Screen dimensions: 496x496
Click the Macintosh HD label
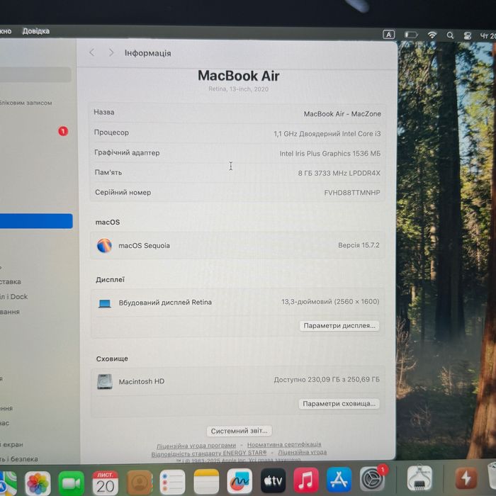[x=142, y=381]
